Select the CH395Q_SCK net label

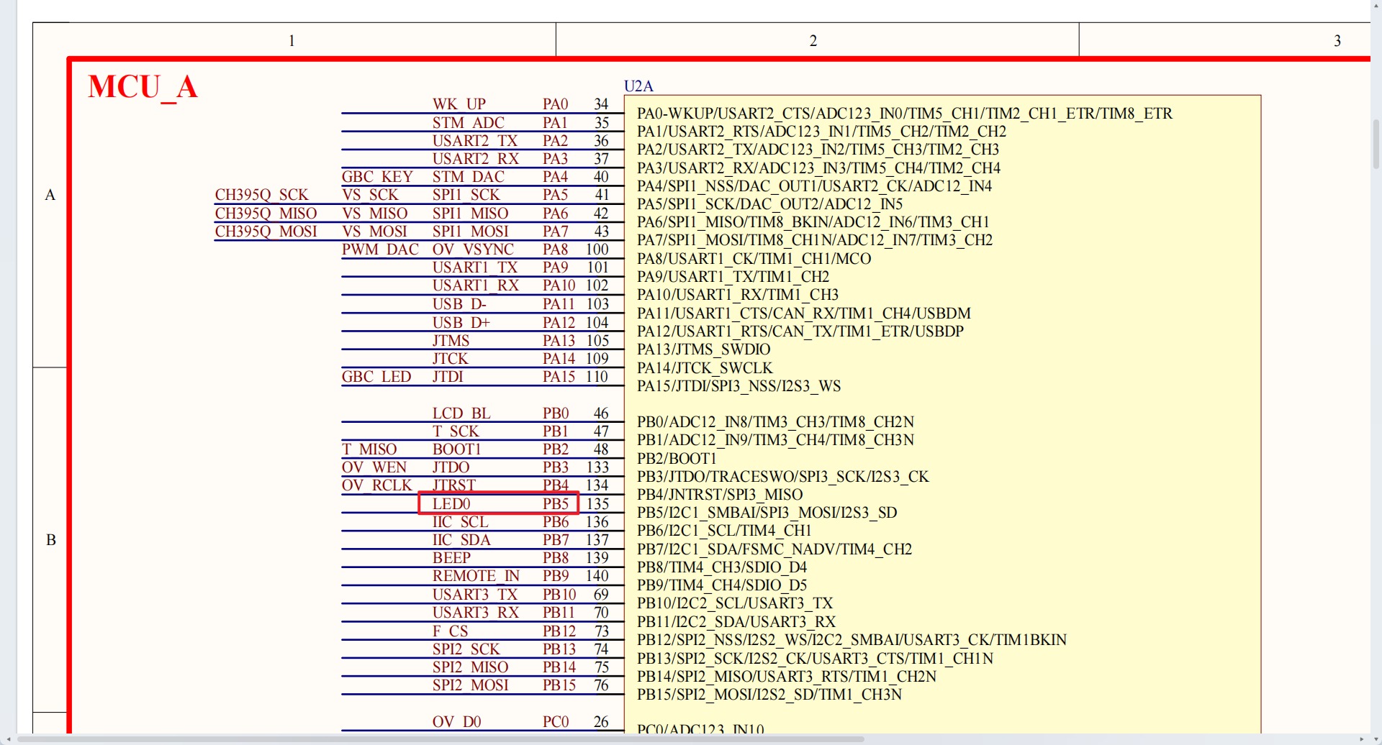262,195
